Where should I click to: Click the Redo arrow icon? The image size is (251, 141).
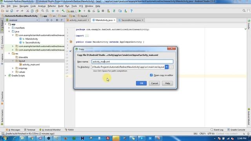click(22, 11)
